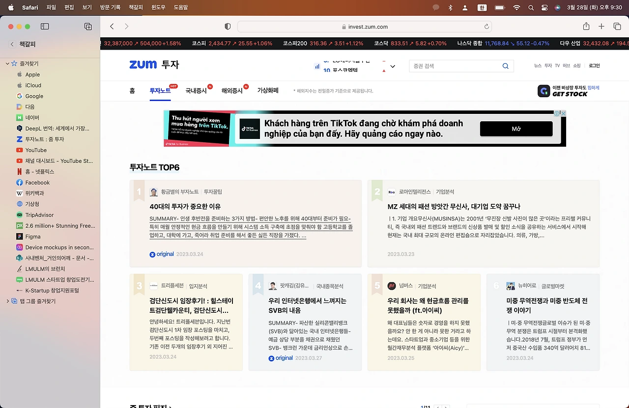629x408 pixels.
Task: Click the toolbar forward arrow
Action: tap(126, 27)
